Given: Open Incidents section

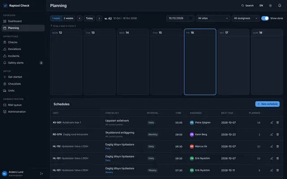Looking at the screenshot, I should [23, 56].
